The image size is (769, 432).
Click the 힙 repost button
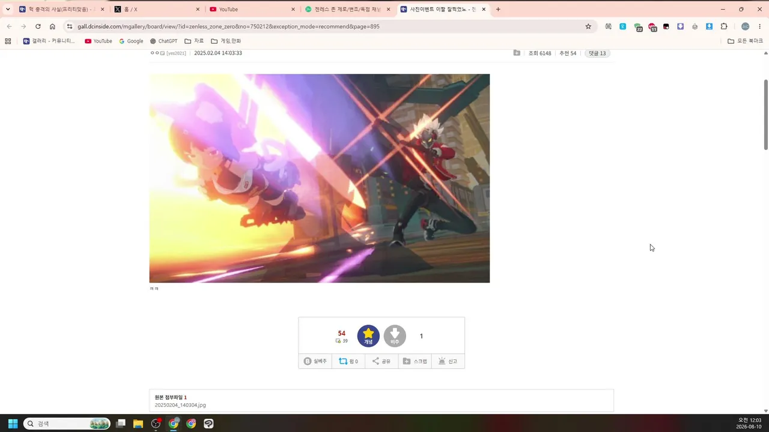click(348, 361)
